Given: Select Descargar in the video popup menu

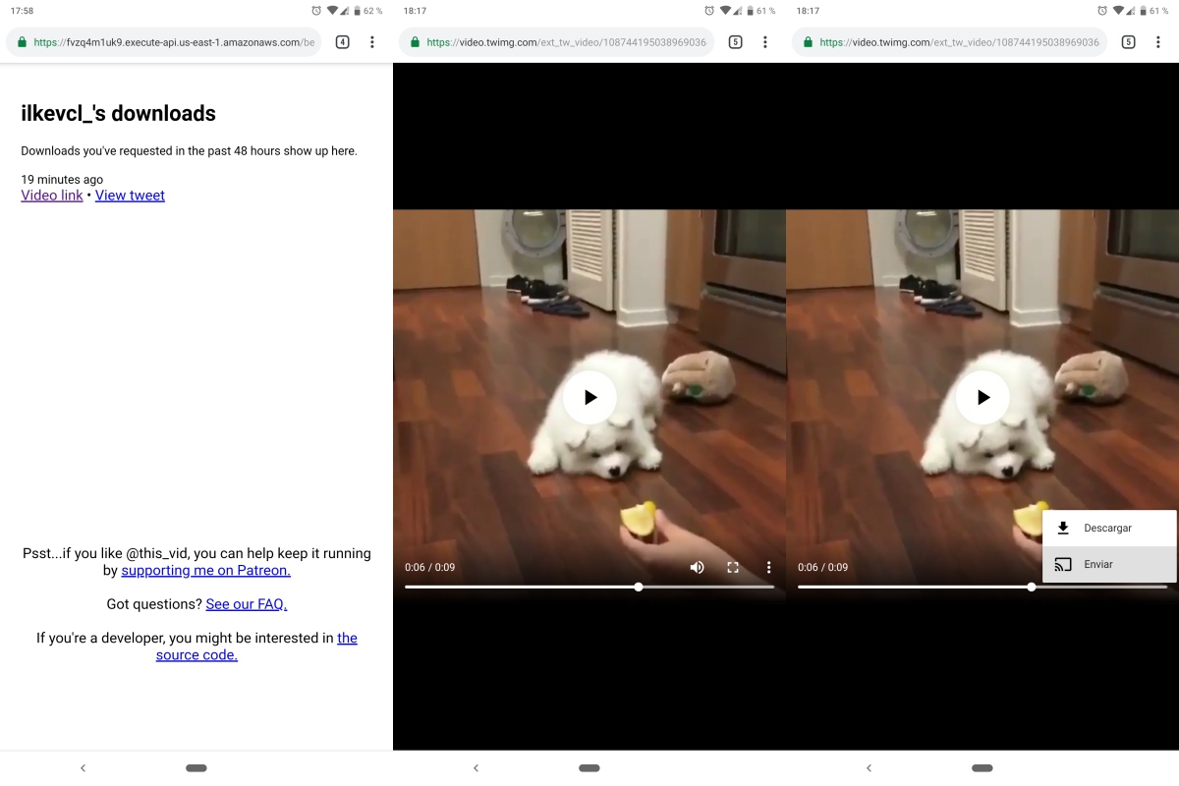Looking at the screenshot, I should [1108, 529].
